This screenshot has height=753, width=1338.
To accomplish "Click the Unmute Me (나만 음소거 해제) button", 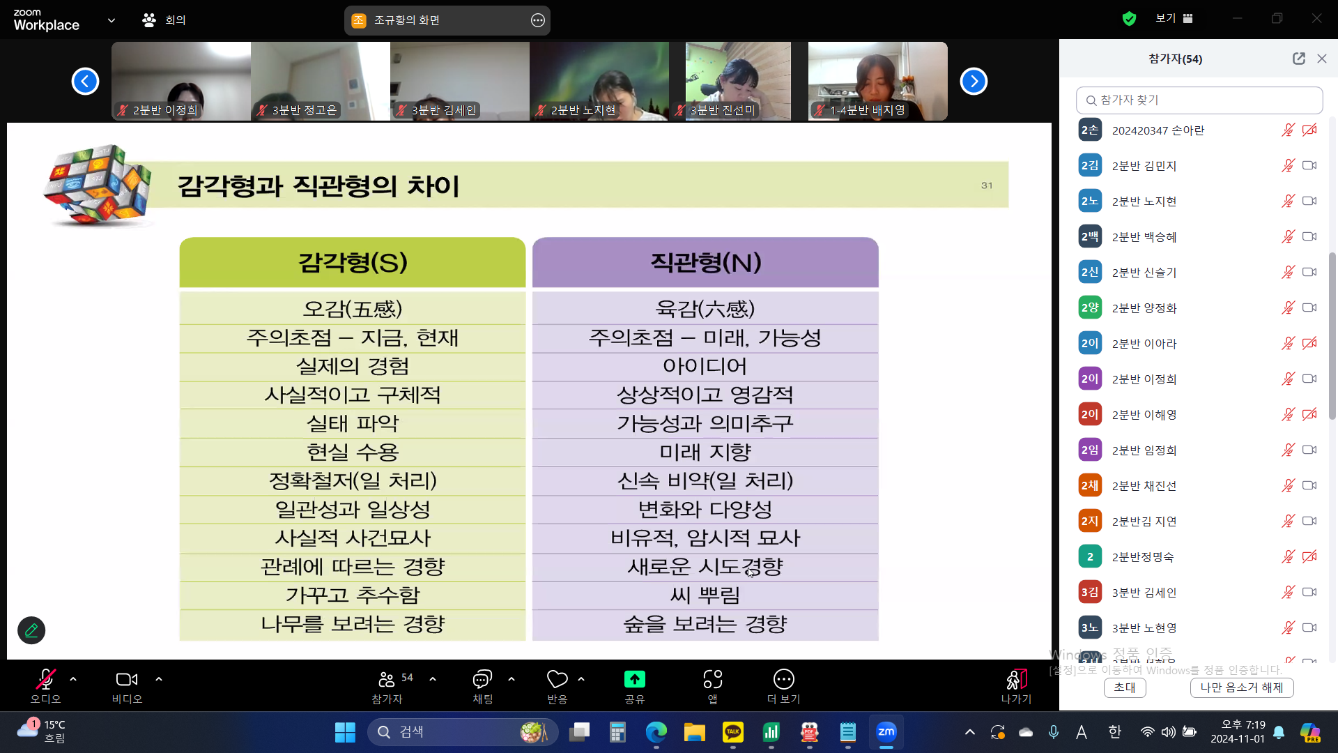I will [1241, 687].
